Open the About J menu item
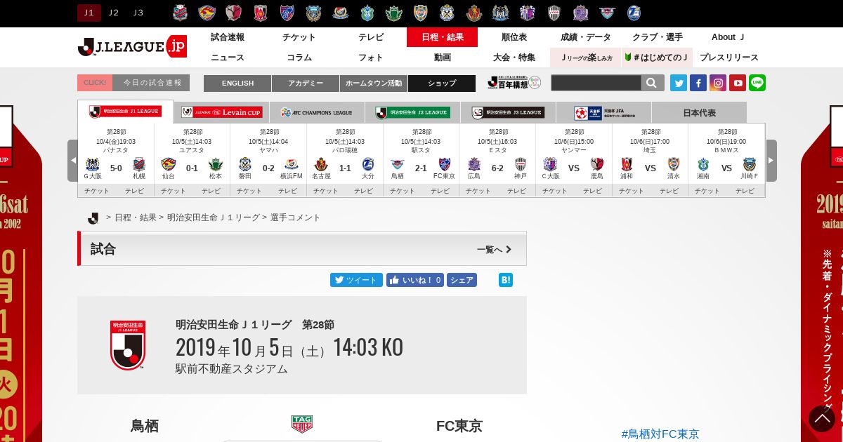 pyautogui.click(x=729, y=37)
